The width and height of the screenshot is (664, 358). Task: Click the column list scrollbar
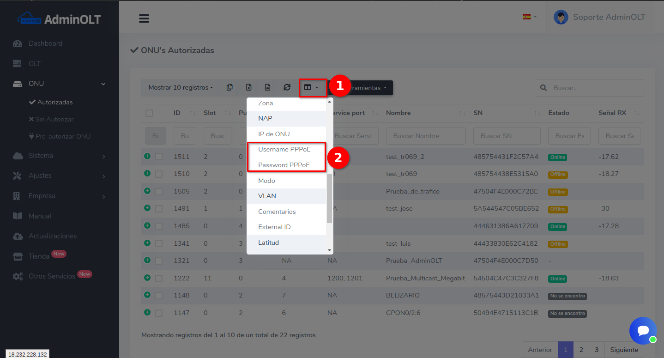pos(329,199)
